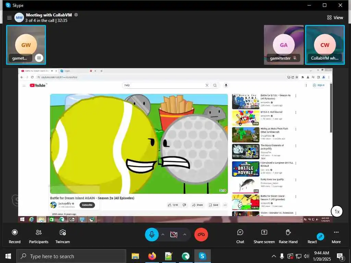Screen dimensions: 351x263
Task: Open the Skype hamburger menu
Action: coord(9,17)
